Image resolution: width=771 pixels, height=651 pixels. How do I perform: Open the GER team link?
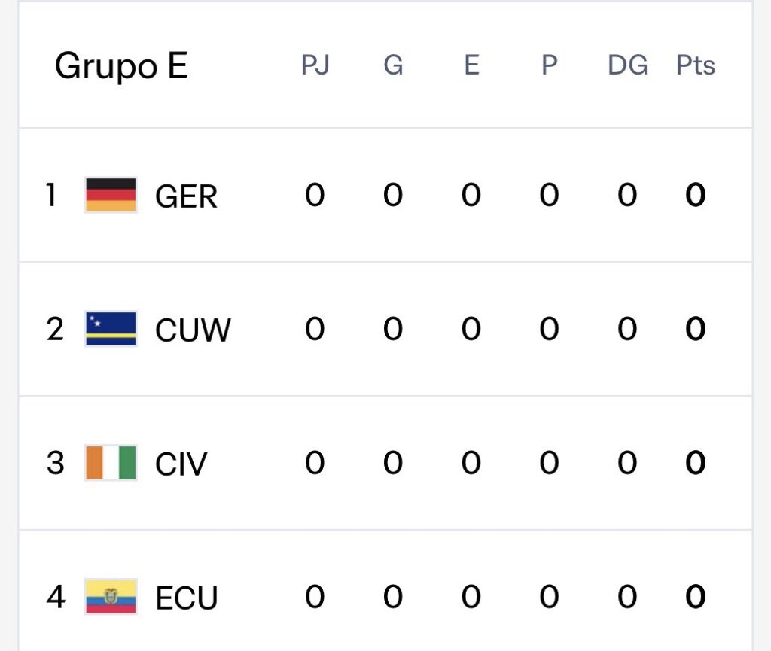(186, 197)
